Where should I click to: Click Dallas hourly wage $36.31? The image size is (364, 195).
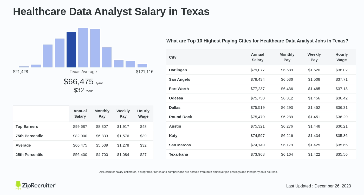[342, 107]
